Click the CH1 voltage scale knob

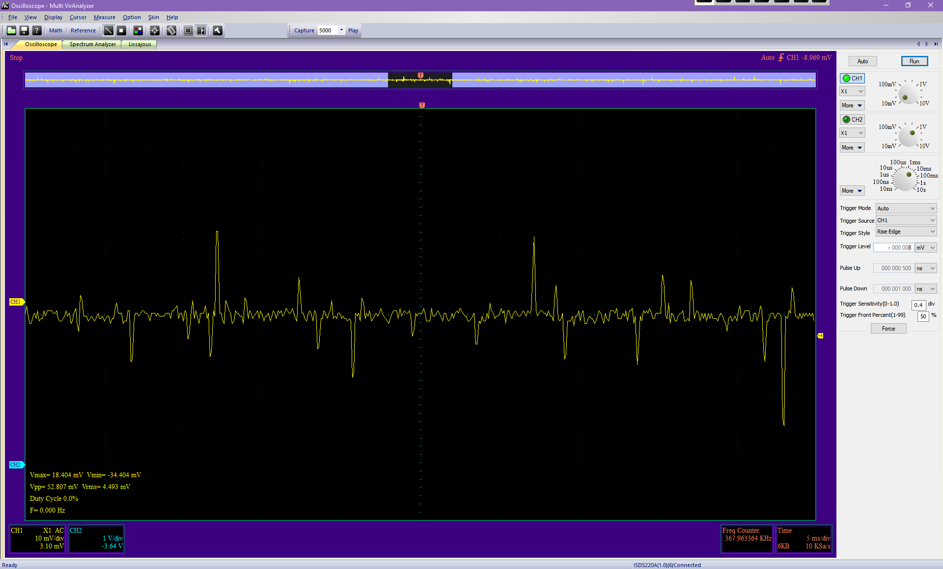(x=907, y=94)
